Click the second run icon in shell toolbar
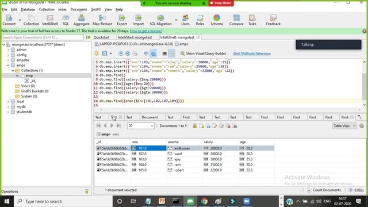 (128, 53)
